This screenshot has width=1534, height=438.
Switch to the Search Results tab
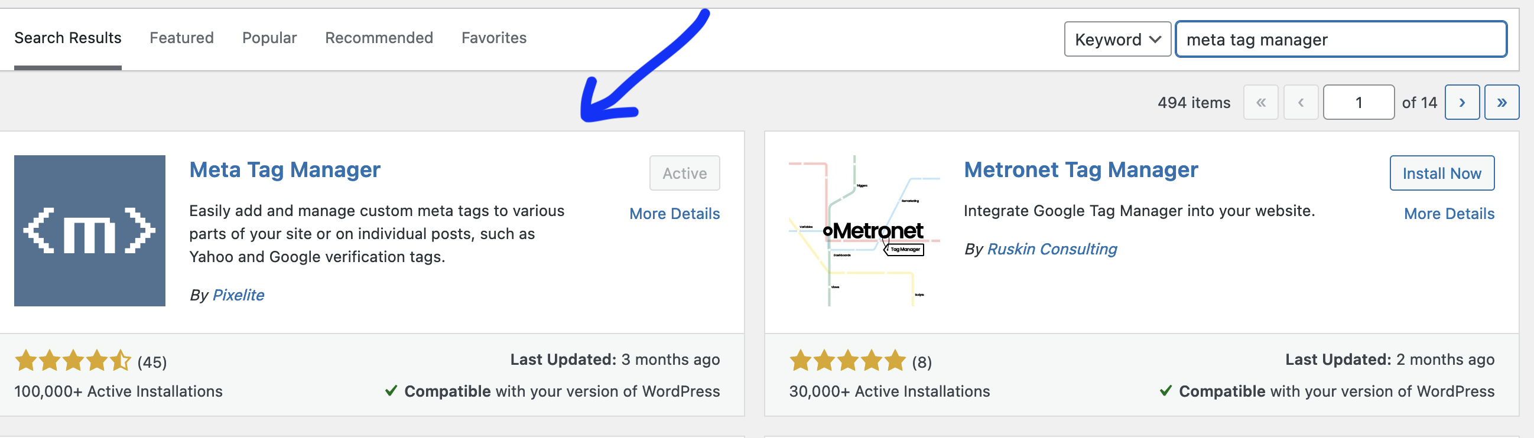[68, 38]
